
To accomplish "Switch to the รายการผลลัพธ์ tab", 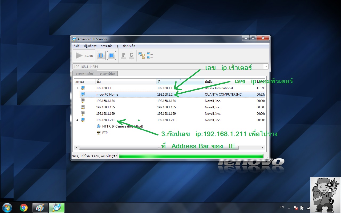I will click(84, 74).
